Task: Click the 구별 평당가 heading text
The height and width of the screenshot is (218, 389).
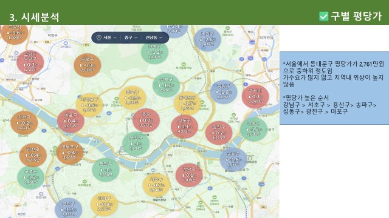Action: click(x=356, y=16)
